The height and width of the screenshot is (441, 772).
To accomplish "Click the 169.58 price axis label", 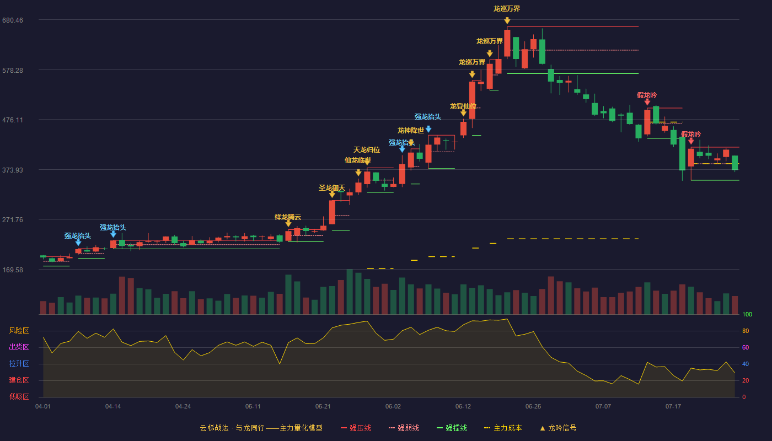I will tap(13, 270).
